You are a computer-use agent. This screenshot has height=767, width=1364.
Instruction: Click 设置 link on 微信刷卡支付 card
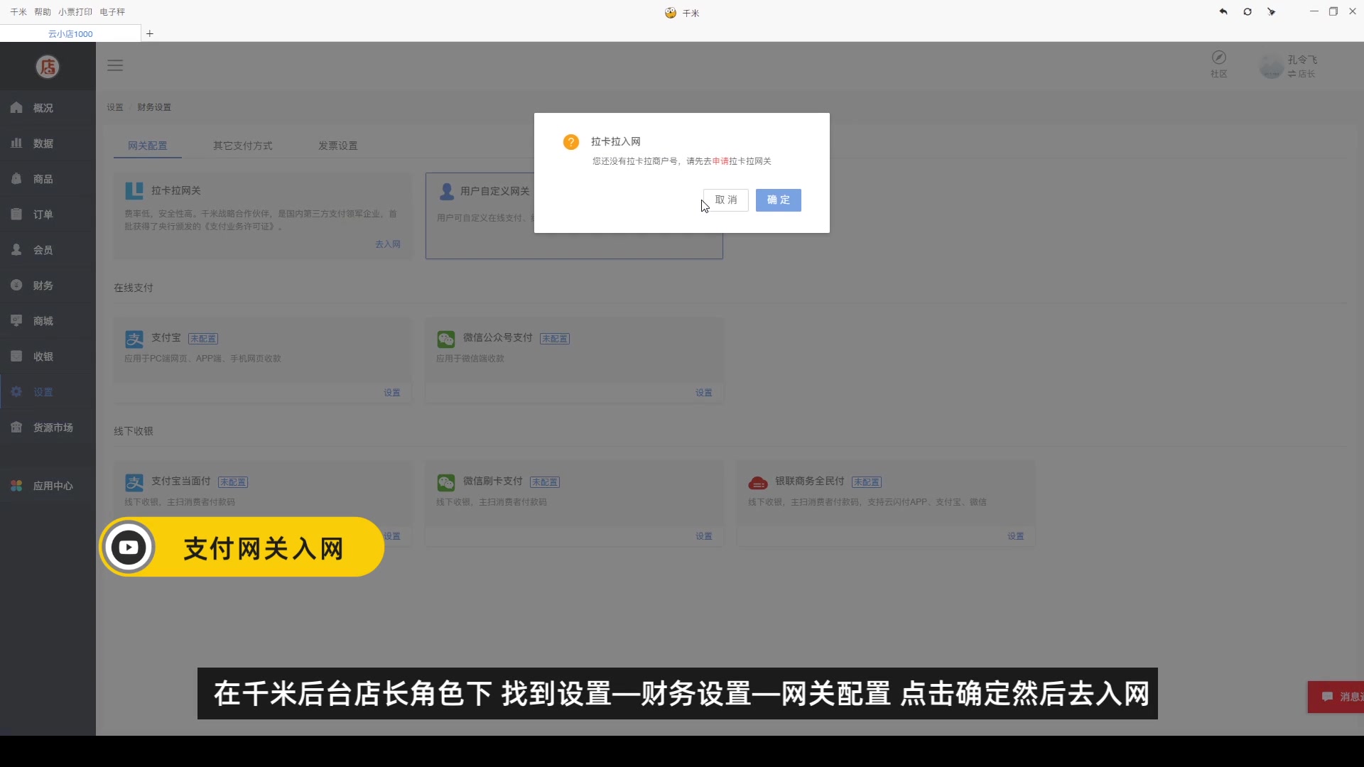704,536
